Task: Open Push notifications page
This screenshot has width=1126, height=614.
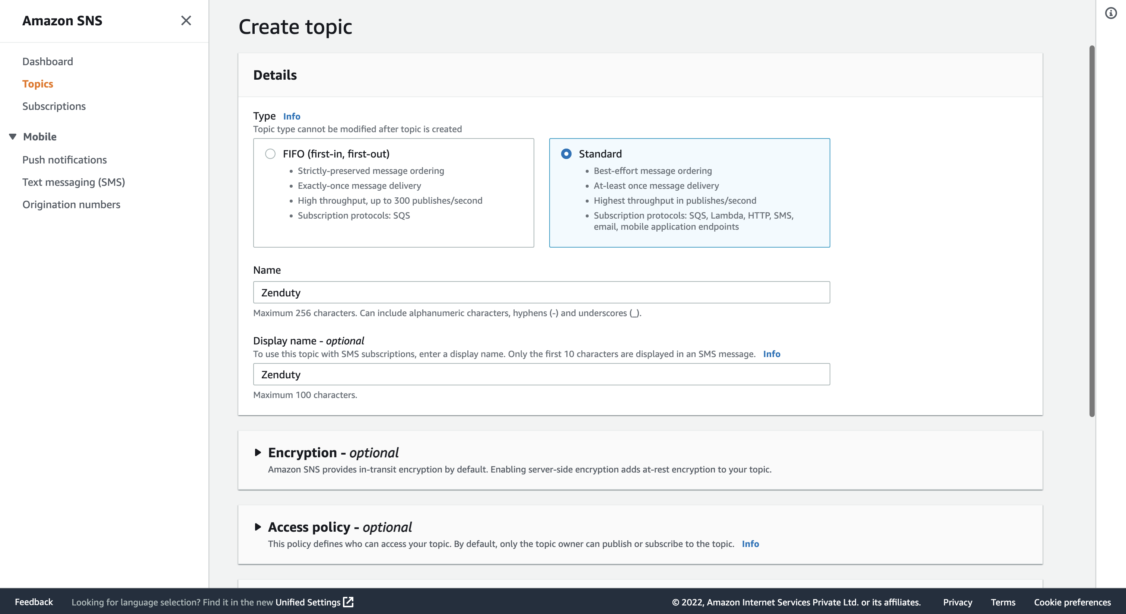Action: tap(64, 160)
